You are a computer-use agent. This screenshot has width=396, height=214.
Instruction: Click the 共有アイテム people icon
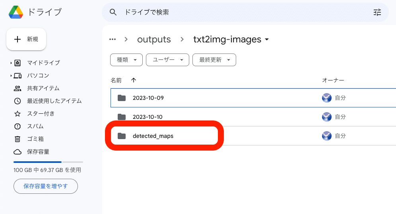coord(17,88)
